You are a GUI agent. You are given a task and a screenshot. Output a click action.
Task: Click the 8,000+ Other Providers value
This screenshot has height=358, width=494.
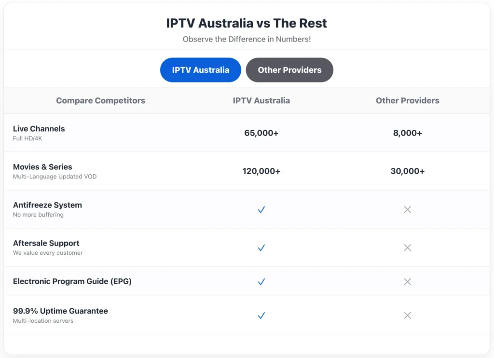(x=407, y=133)
